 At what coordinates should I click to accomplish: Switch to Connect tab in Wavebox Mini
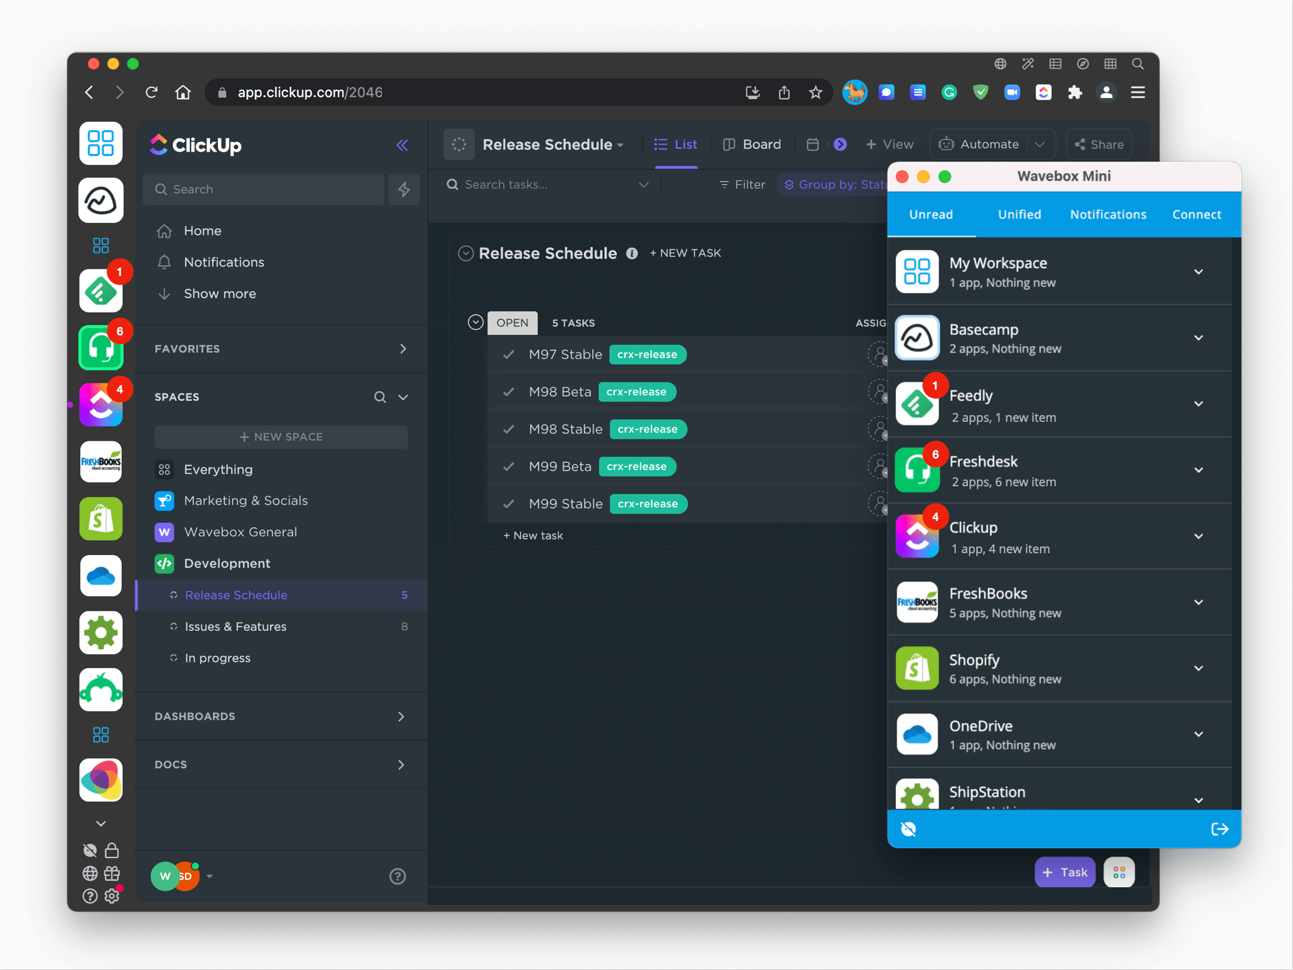(x=1196, y=214)
